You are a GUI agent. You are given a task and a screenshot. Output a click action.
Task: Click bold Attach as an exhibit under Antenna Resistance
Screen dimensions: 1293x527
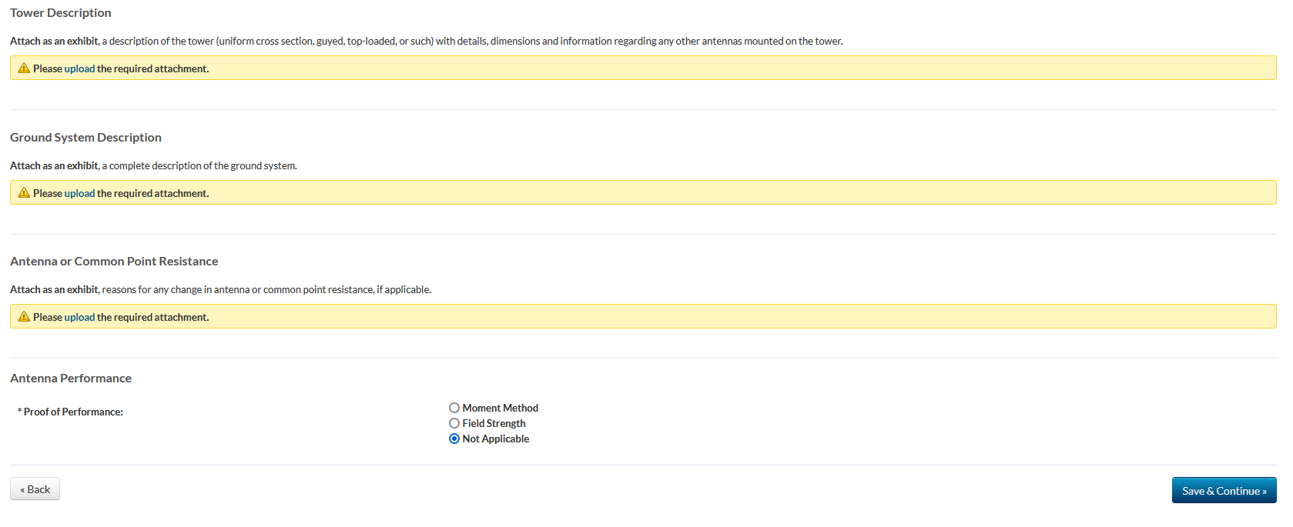click(54, 290)
